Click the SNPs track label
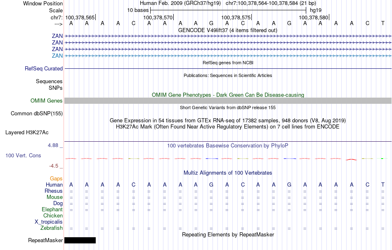The image size is (392, 250). click(x=56, y=88)
